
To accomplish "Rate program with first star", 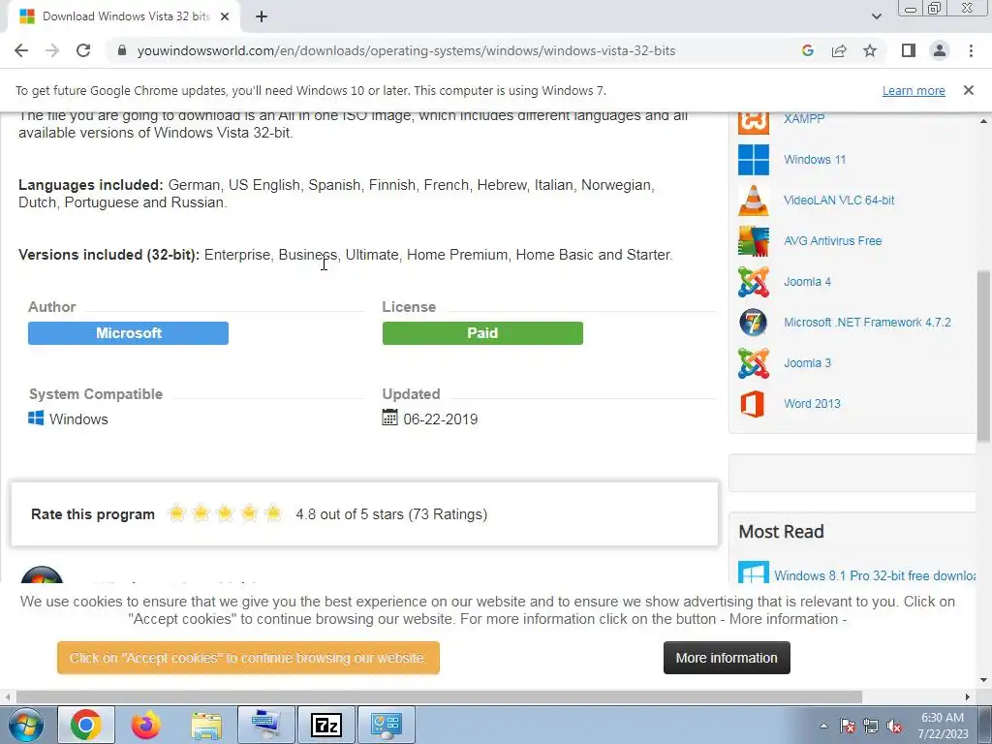I will tap(176, 513).
